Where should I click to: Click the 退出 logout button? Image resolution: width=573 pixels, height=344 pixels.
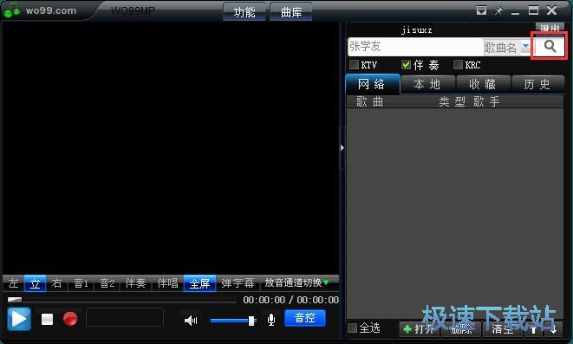tap(550, 28)
